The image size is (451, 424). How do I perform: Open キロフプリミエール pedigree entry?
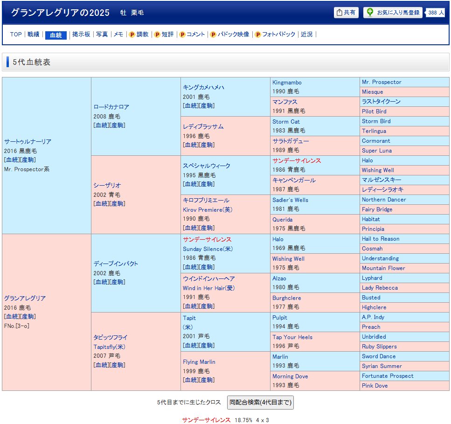206,200
